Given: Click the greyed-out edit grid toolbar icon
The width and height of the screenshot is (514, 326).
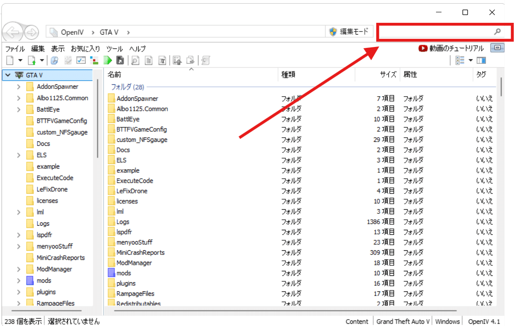Looking at the screenshot, I should point(68,61).
